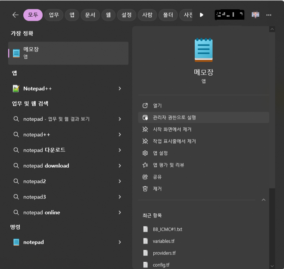Expand the notepad 다운로드 suggestion chevron
The image size is (284, 269).
120,150
